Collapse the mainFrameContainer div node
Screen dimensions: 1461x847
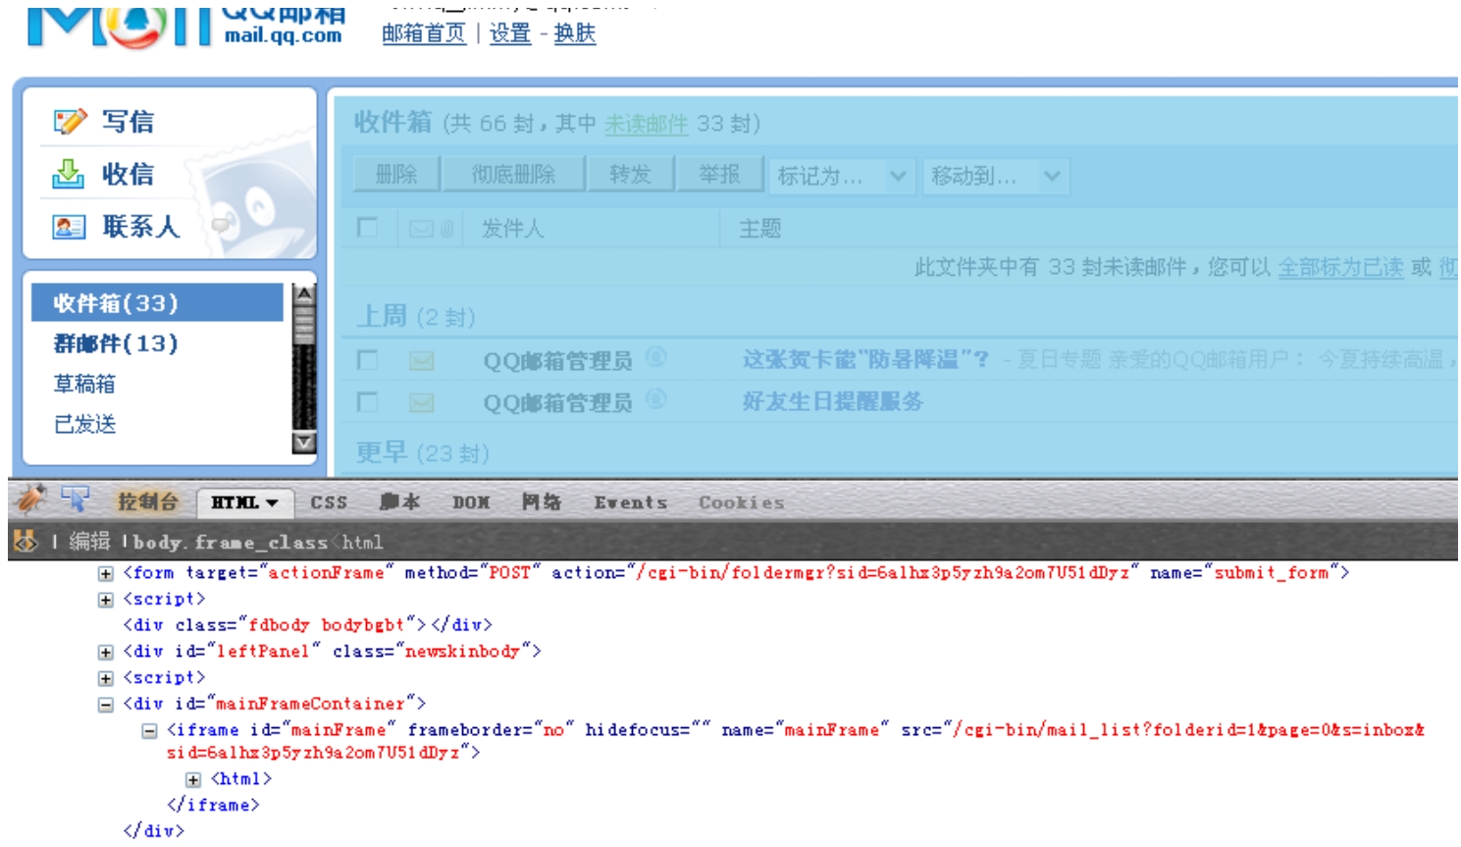tap(105, 704)
